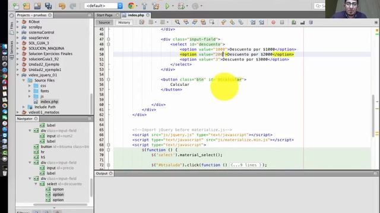380x213 pixels.
Task: Open the Debug Project dropdown arrow
Action: [x=187, y=6]
